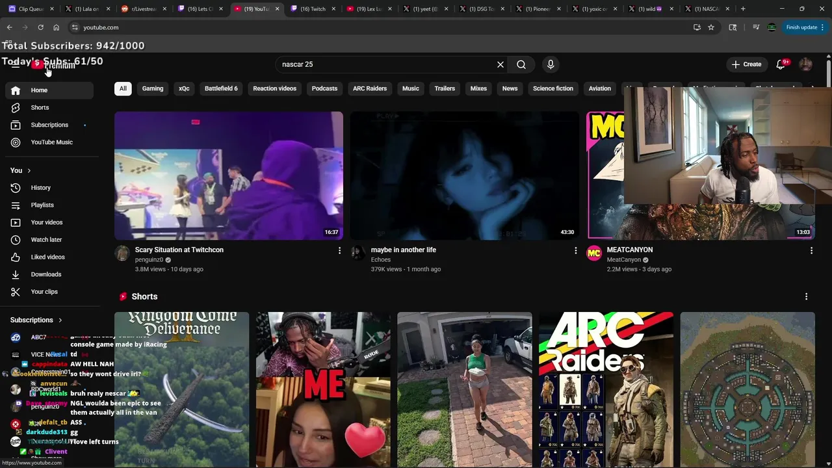The image size is (832, 468).
Task: Click the Create button
Action: point(746,64)
